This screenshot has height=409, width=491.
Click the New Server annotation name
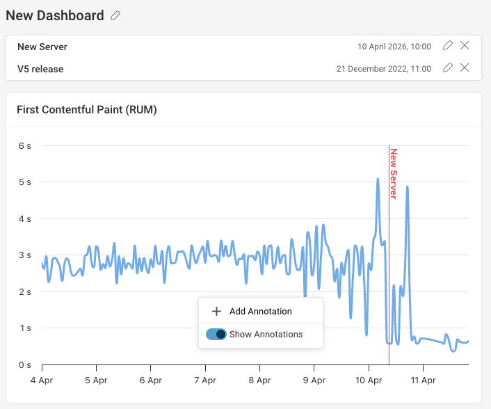42,47
